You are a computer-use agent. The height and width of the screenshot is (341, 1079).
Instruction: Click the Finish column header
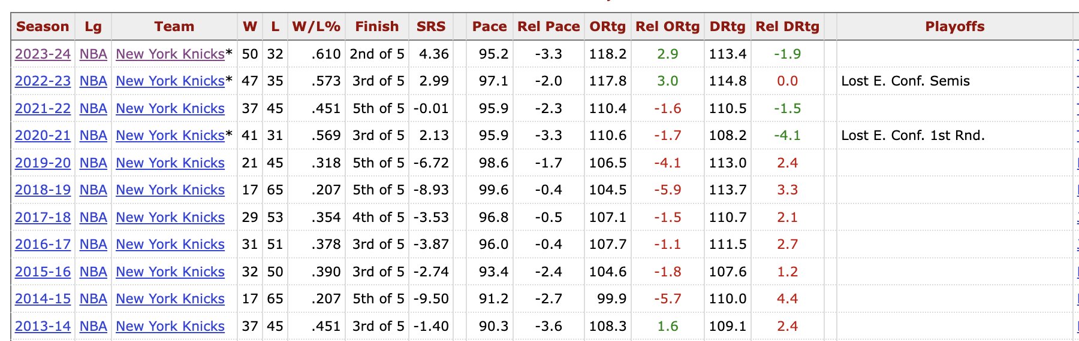tap(376, 27)
